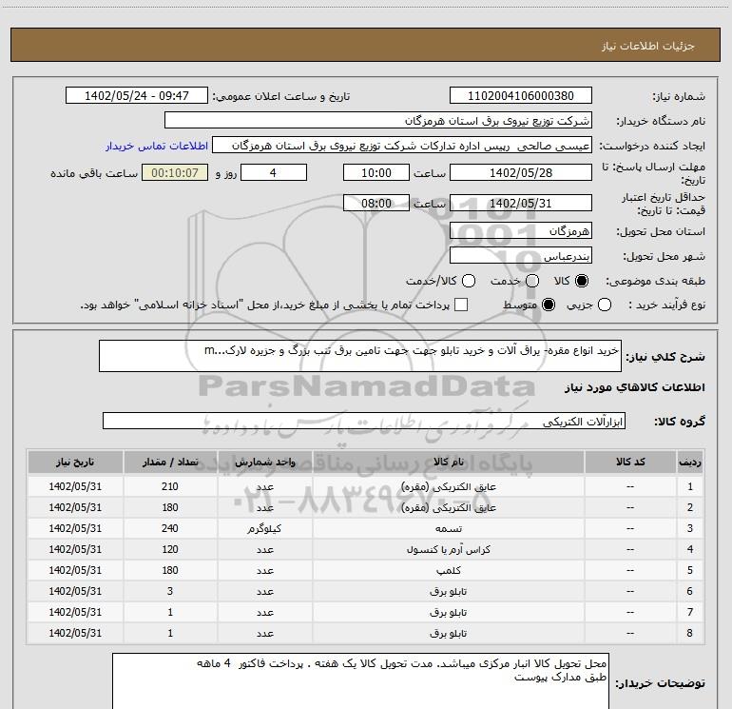Click تابلو برق in row 8

pyautogui.click(x=448, y=633)
